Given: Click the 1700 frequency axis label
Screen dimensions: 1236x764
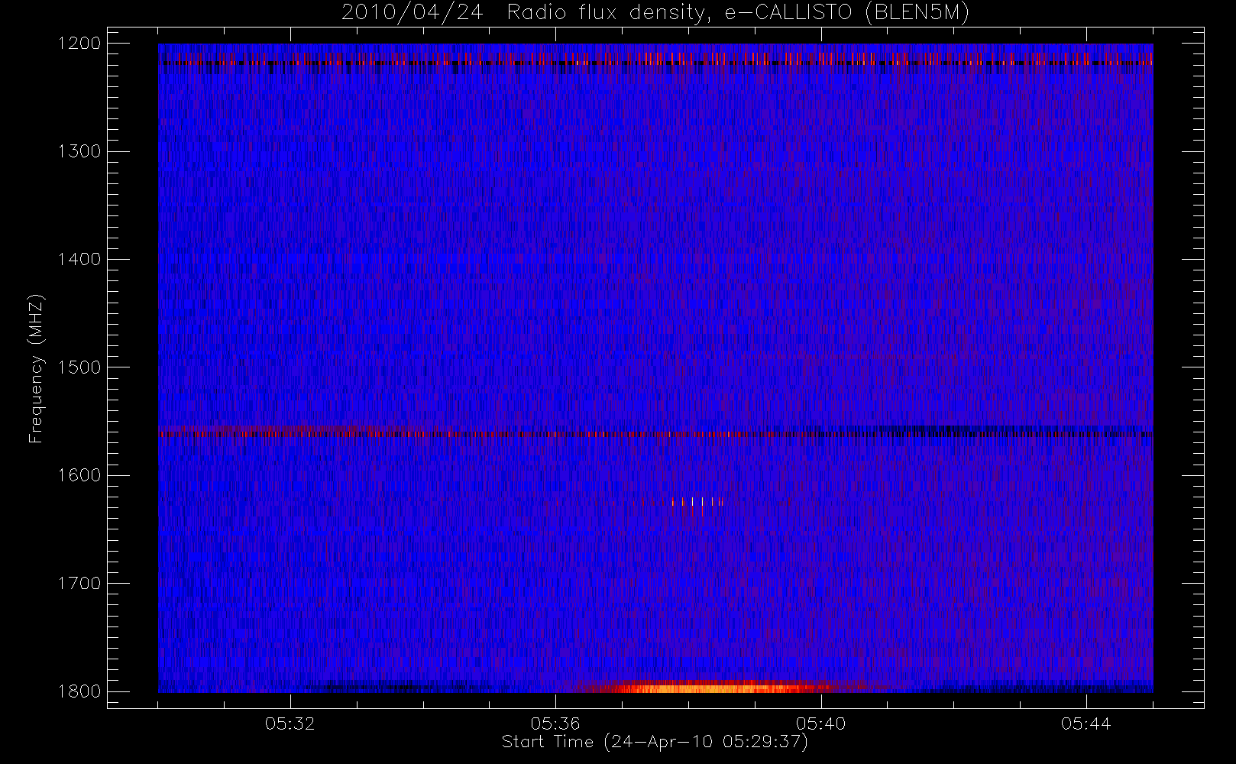Looking at the screenshot, I should coord(79,583).
